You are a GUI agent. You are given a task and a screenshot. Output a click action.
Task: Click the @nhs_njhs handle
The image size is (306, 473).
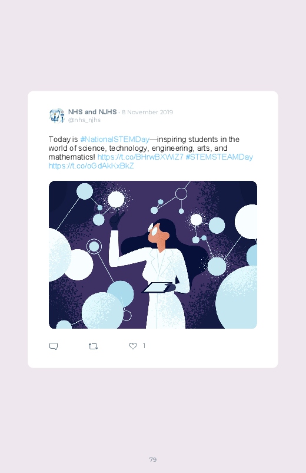(84, 120)
